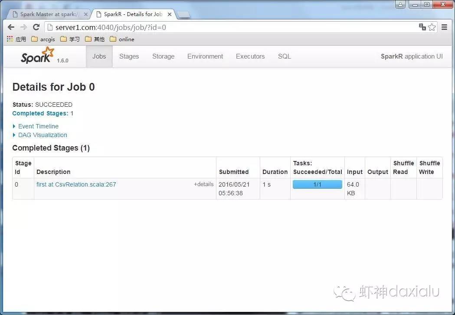The image size is (455, 315).
Task: Go forward with the browser forward arrow
Action: (23, 27)
